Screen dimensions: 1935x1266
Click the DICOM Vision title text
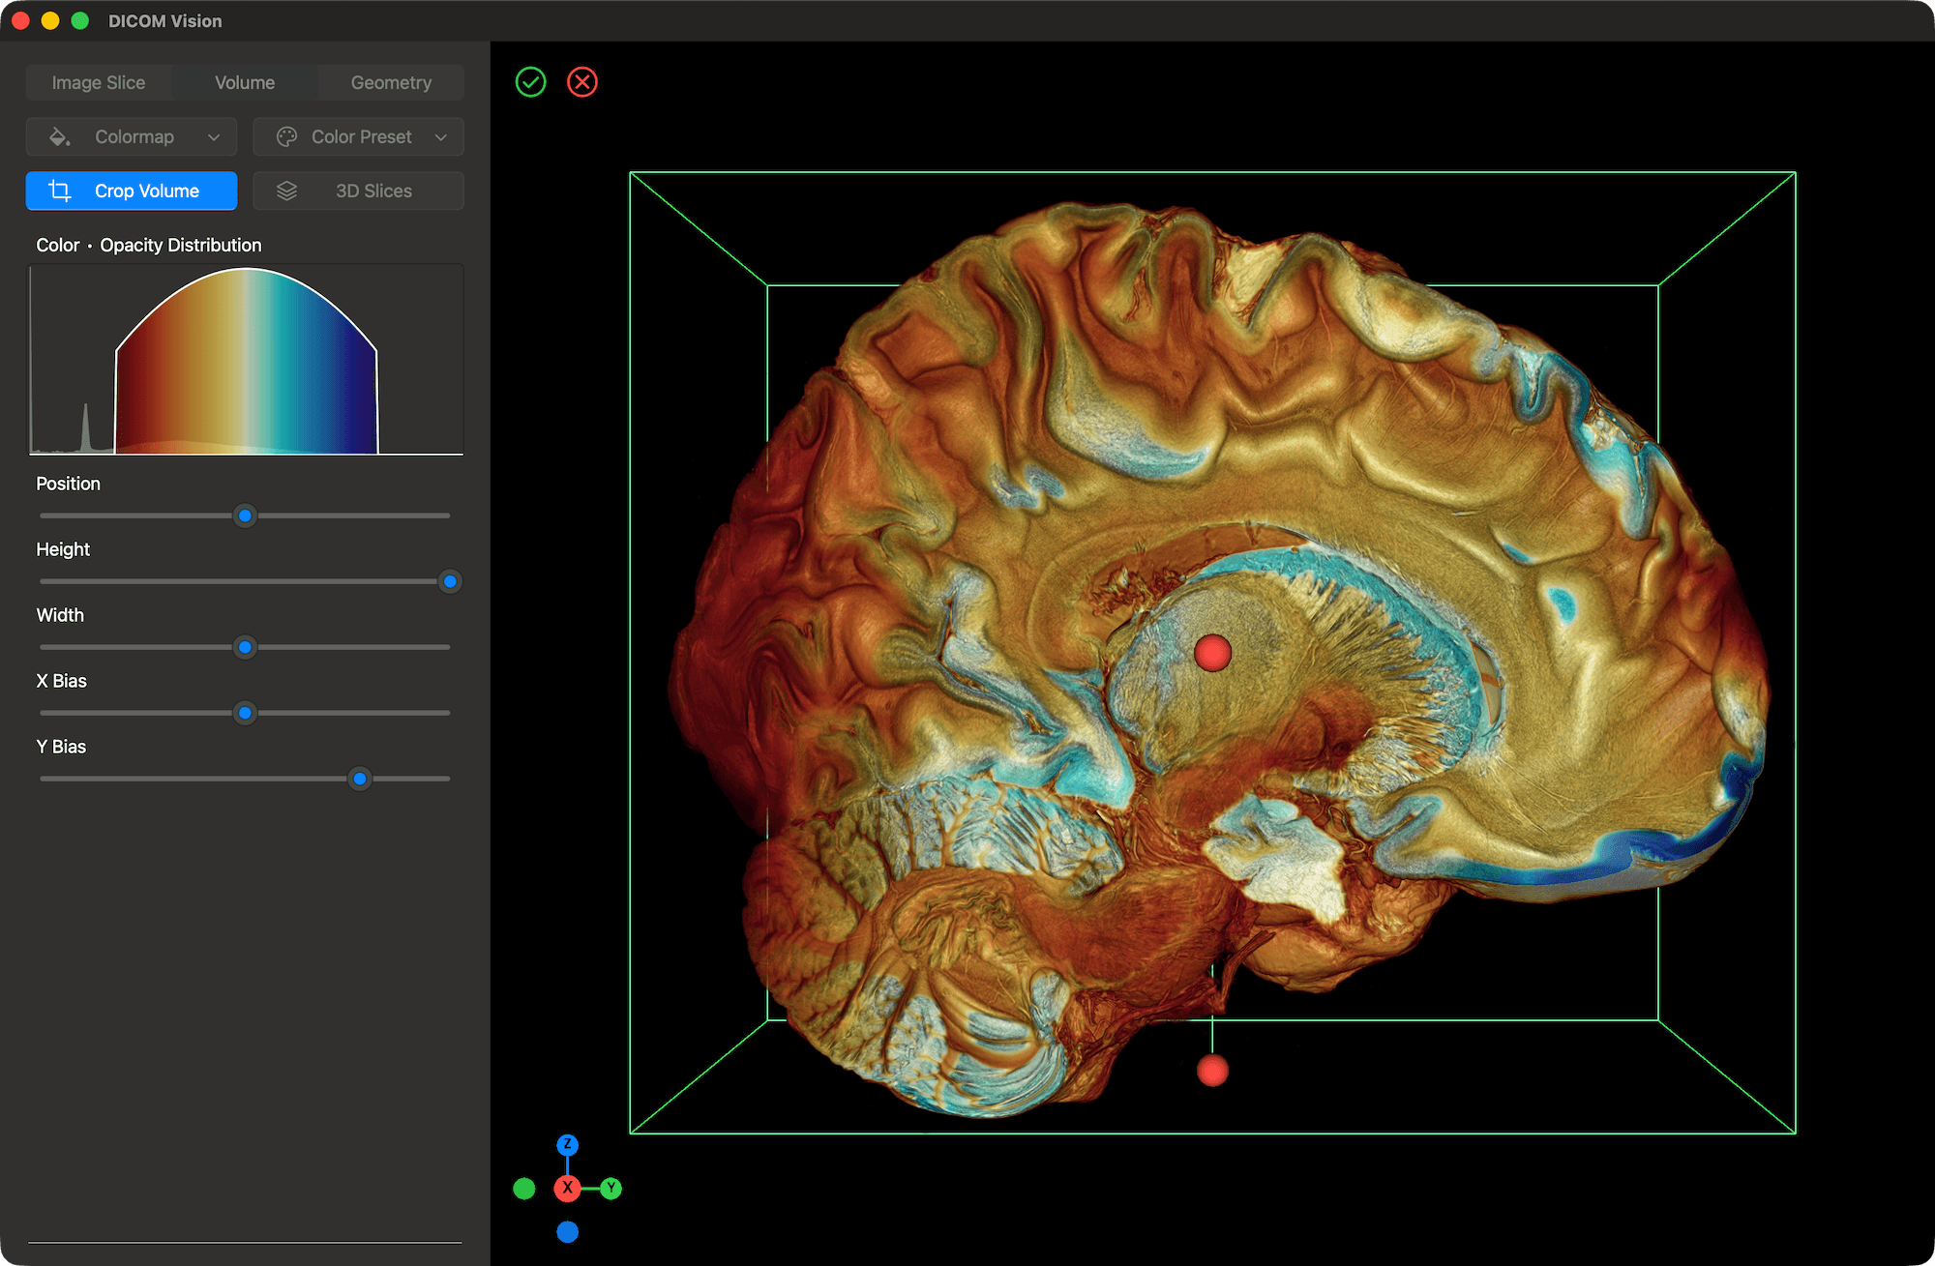(x=164, y=20)
